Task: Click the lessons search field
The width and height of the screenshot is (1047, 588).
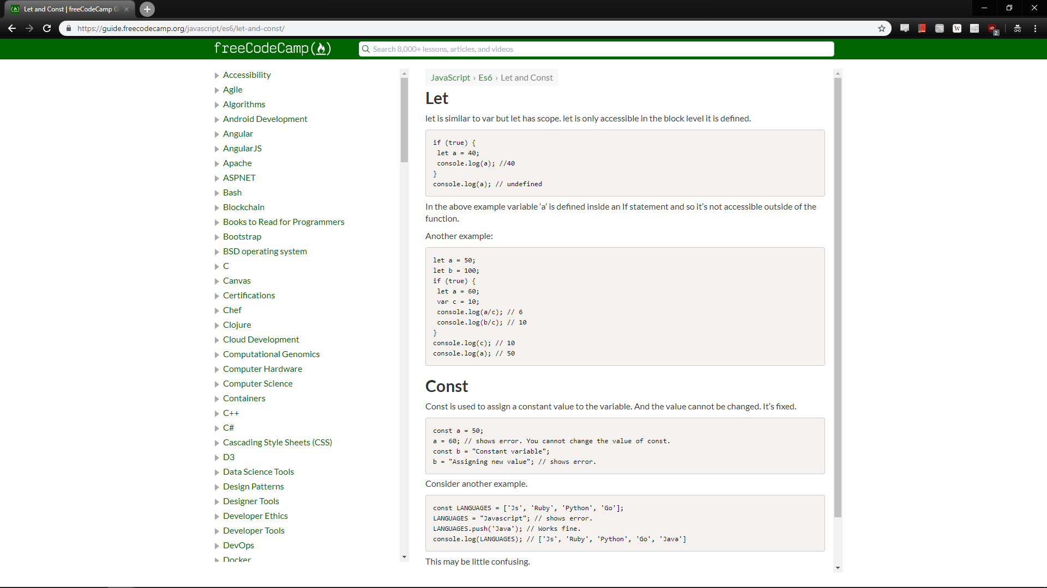Action: click(x=594, y=48)
